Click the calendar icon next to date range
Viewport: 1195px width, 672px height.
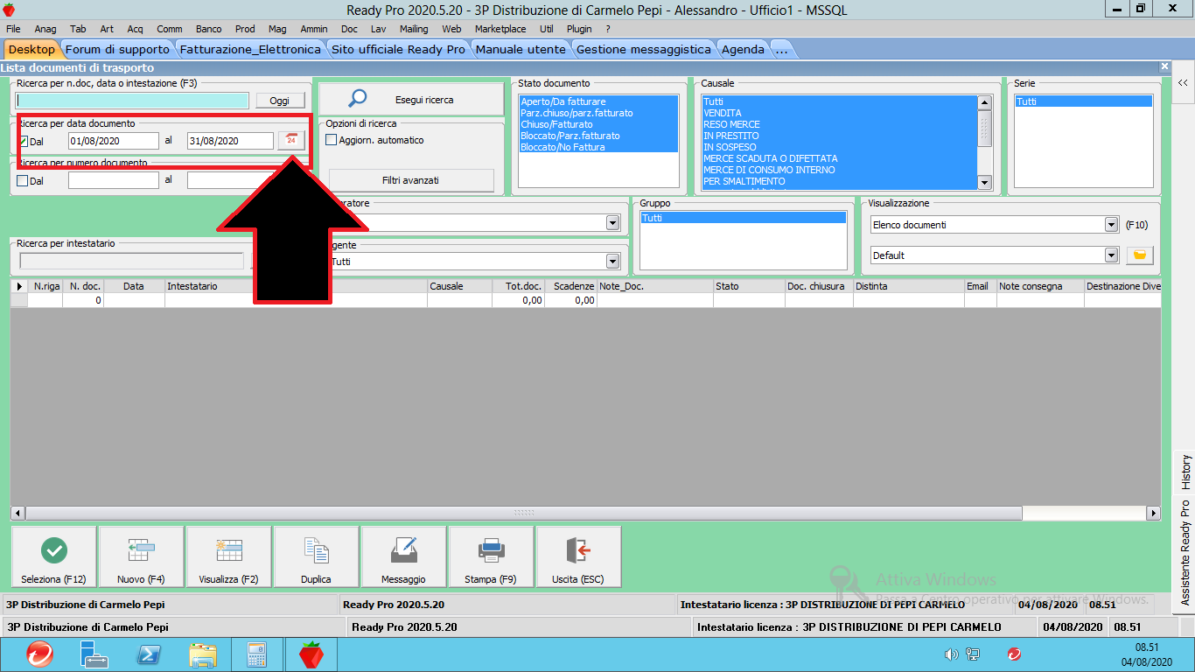click(x=291, y=140)
